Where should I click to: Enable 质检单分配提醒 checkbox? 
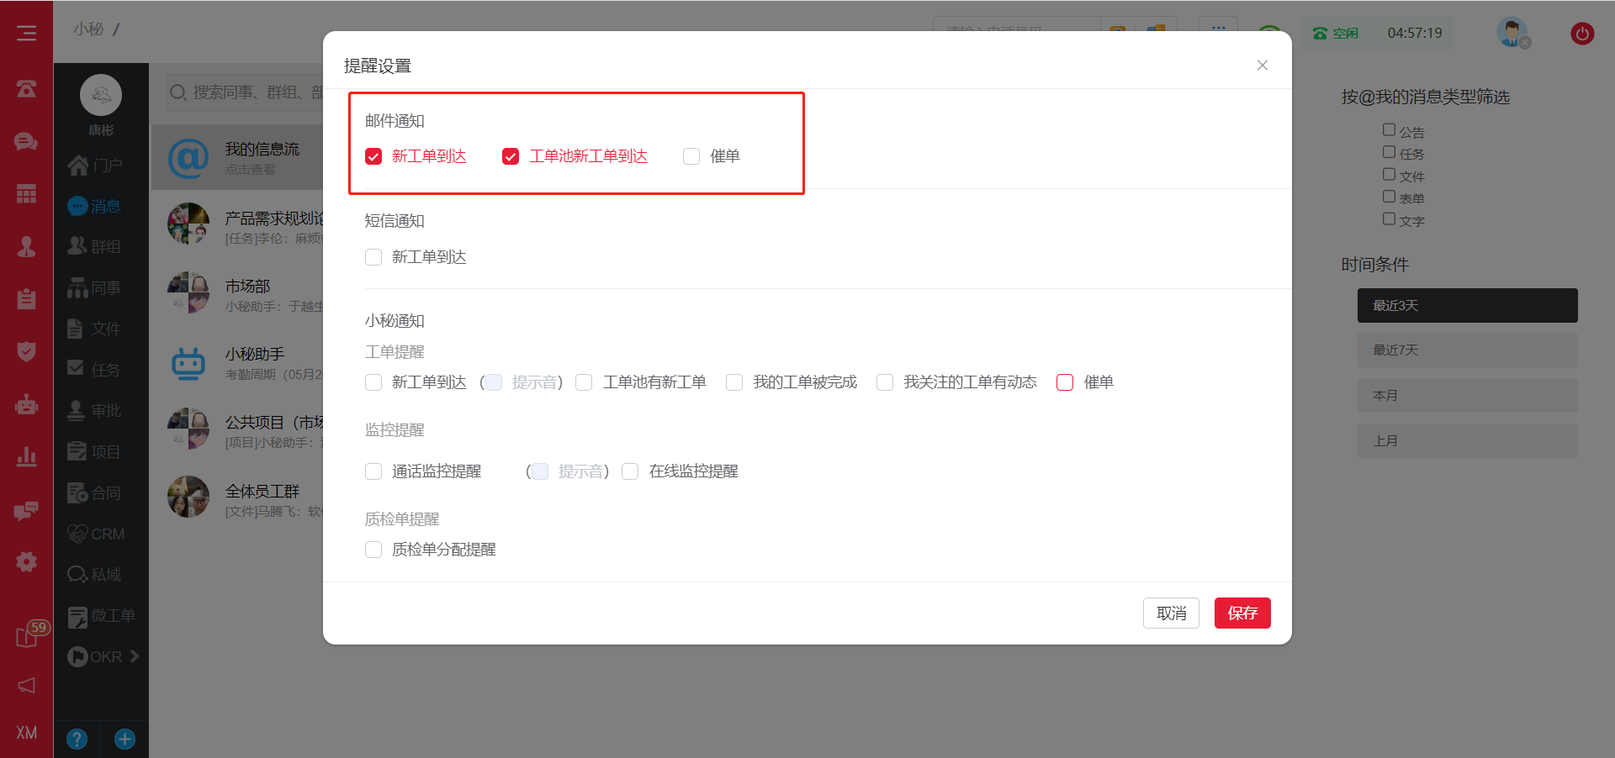pyautogui.click(x=373, y=550)
